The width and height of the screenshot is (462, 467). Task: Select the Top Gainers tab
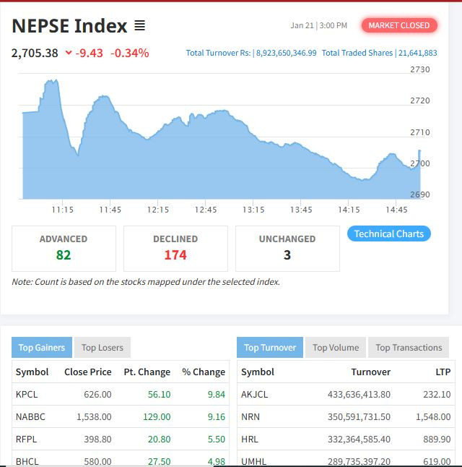click(x=41, y=348)
